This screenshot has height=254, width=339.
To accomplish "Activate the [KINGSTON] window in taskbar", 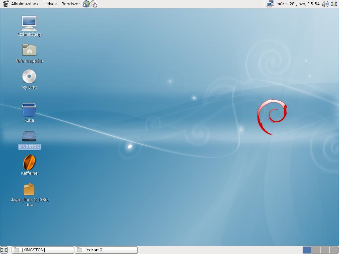I will 42,250.
